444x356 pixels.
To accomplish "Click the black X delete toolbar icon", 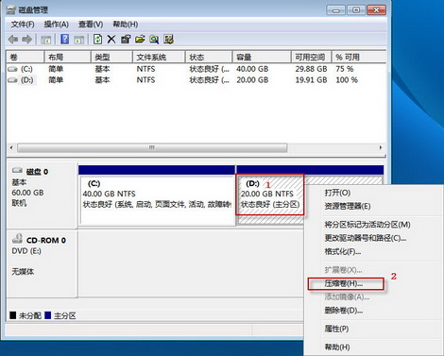I will 111,40.
